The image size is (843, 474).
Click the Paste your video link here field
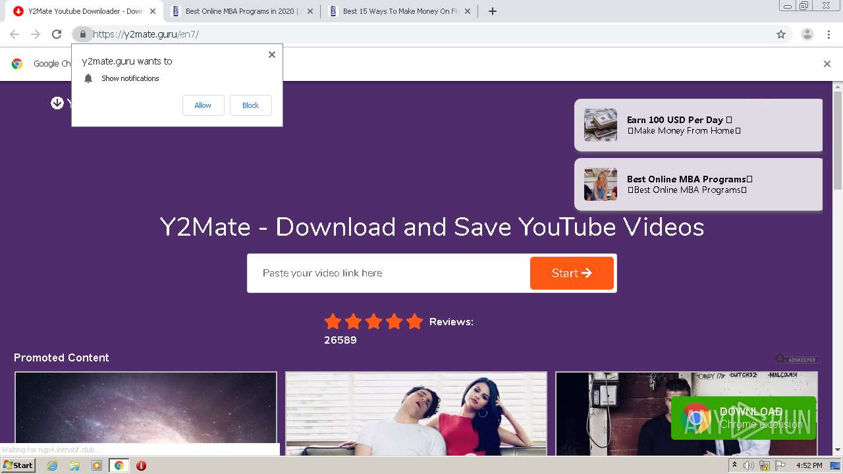389,273
